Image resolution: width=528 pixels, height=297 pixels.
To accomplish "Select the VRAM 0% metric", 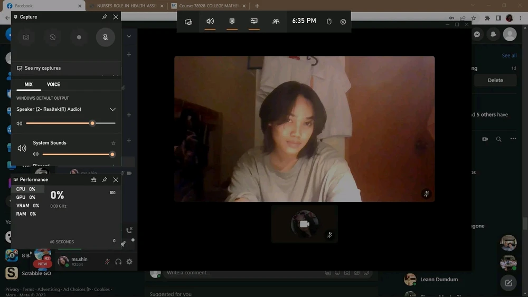I will tap(27, 206).
